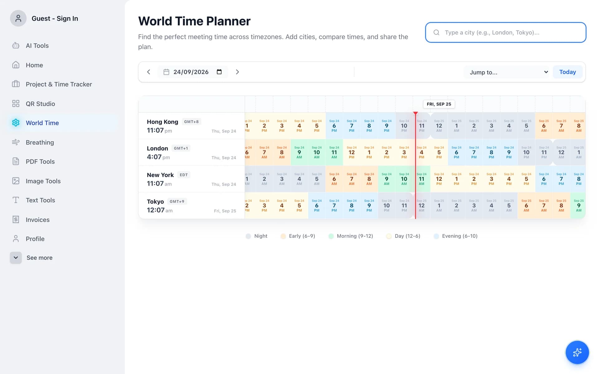Click the search magnifier icon
The height and width of the screenshot is (374, 599).
[436, 32]
